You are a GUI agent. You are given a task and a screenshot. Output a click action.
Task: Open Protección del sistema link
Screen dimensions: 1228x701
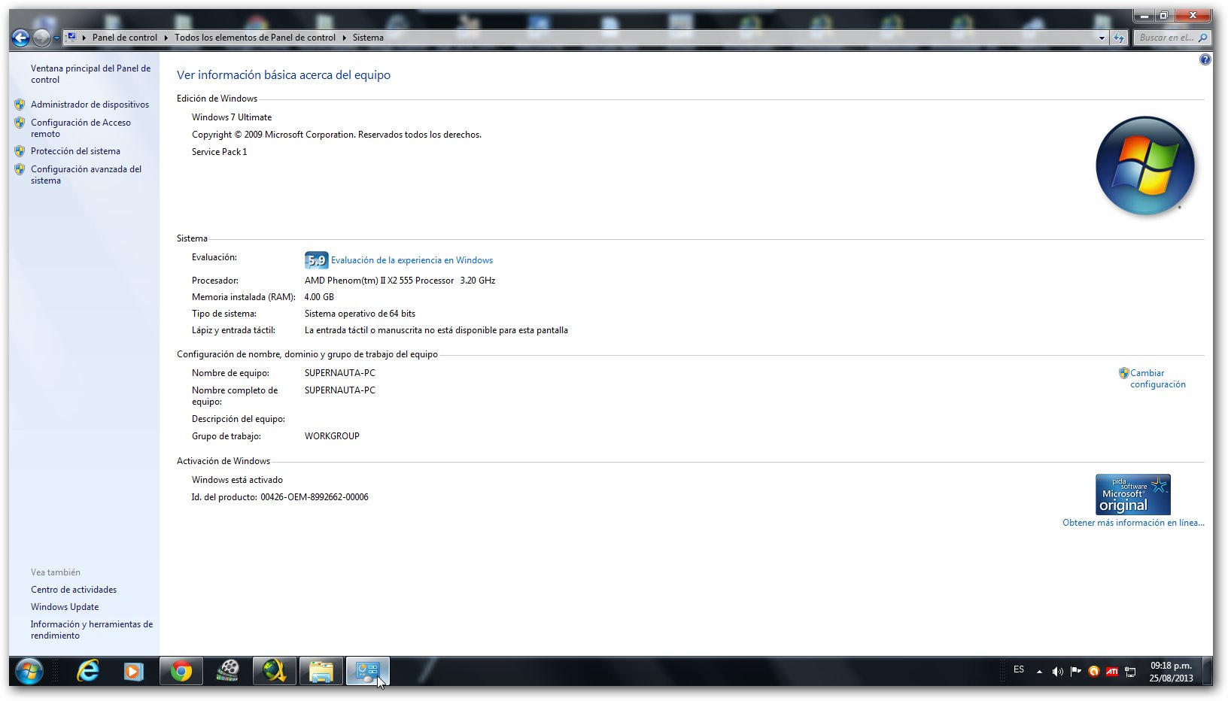pos(75,151)
